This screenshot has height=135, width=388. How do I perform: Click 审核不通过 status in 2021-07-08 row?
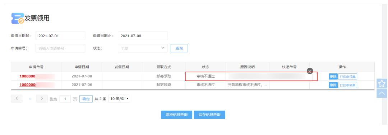[x=205, y=76]
